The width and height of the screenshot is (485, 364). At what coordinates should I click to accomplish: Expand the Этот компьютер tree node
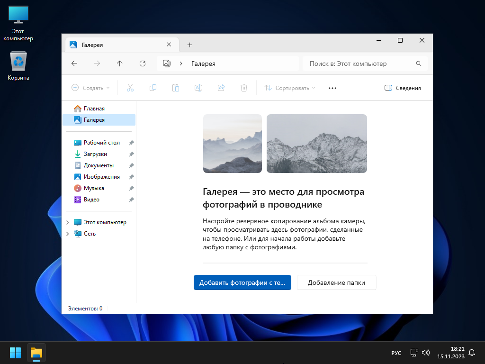coord(68,222)
